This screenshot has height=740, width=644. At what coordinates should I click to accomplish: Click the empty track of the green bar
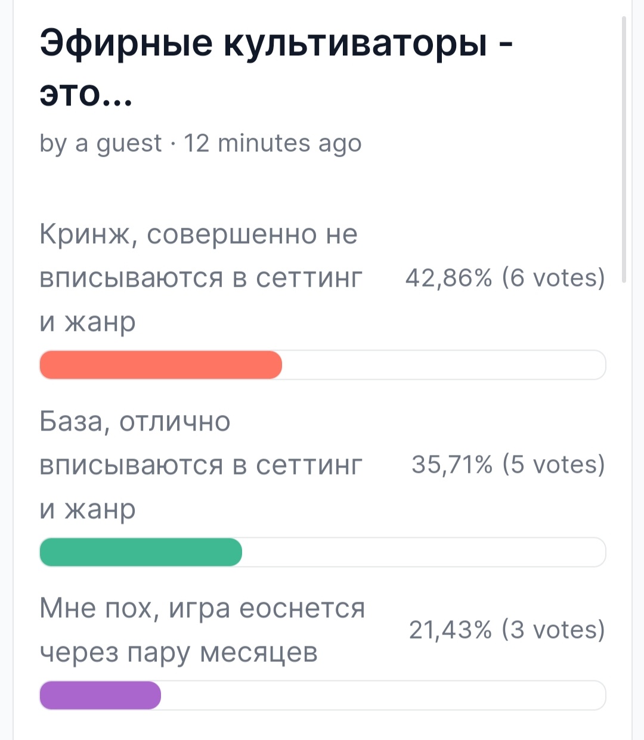tap(424, 552)
